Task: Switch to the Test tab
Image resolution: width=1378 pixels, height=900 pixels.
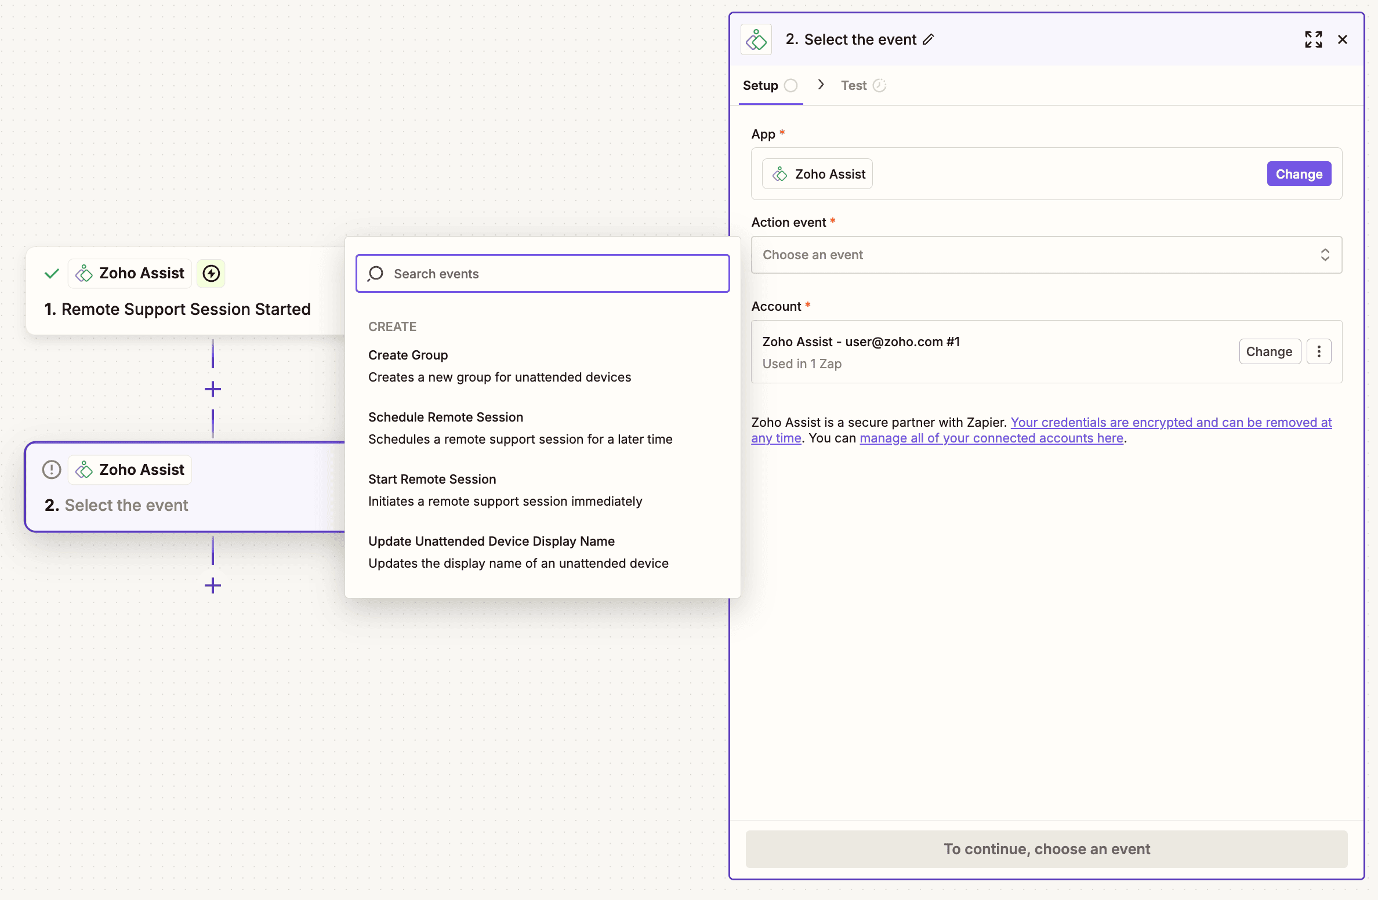Action: pyautogui.click(x=854, y=85)
